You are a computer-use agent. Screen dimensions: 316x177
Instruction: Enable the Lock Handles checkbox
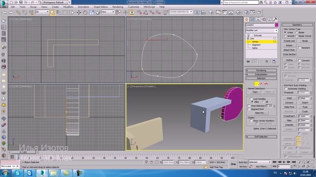(x=251, y=99)
